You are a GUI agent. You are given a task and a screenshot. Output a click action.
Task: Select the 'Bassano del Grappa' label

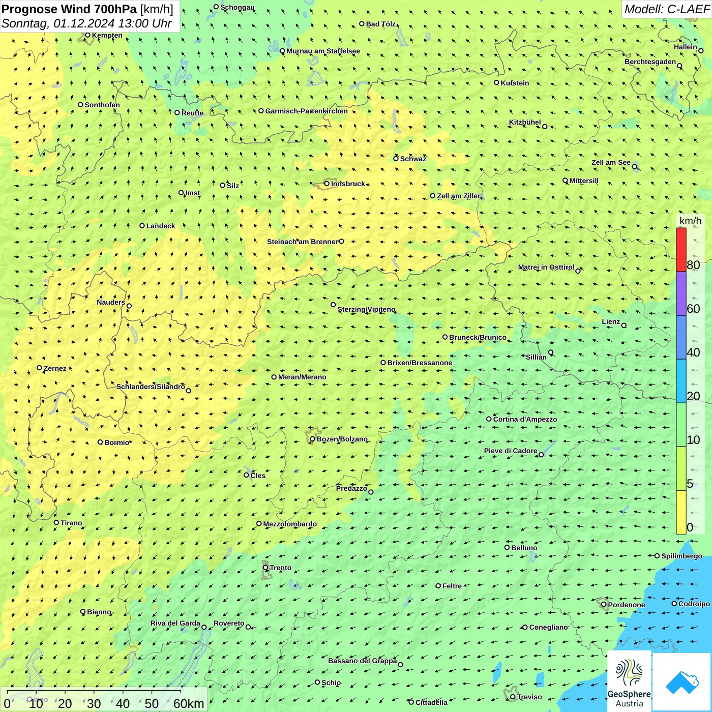[363, 661]
